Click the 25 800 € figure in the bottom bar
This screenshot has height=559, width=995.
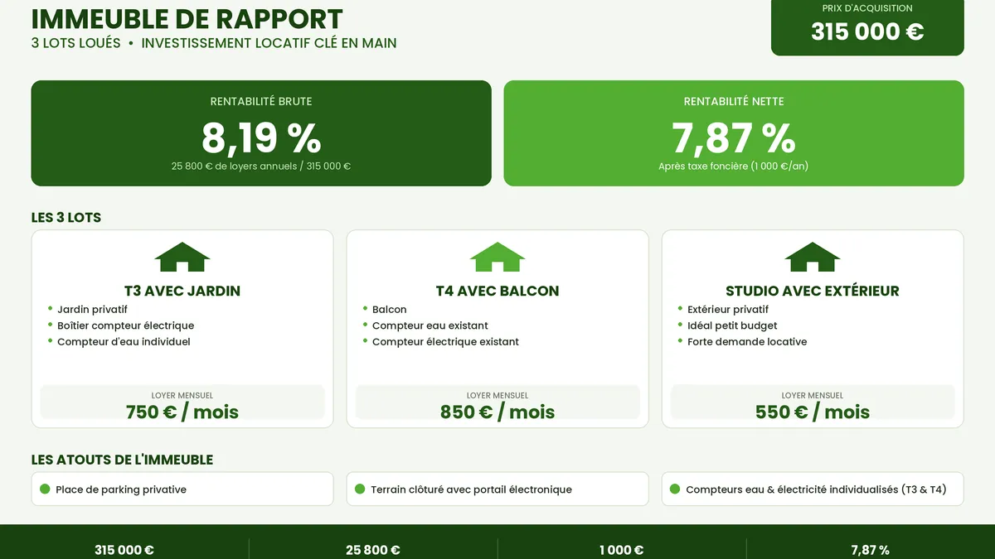pos(373,550)
